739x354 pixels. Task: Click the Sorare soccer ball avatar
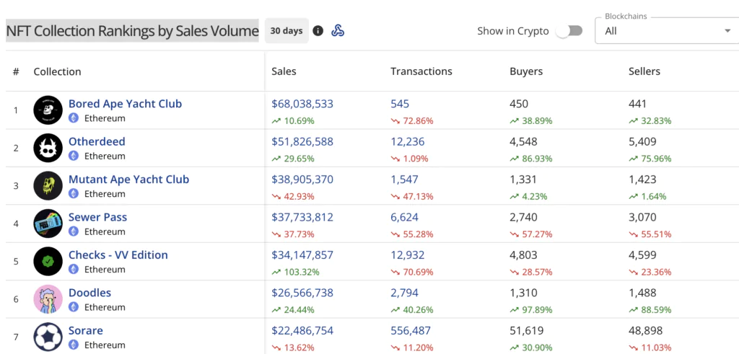(x=48, y=337)
